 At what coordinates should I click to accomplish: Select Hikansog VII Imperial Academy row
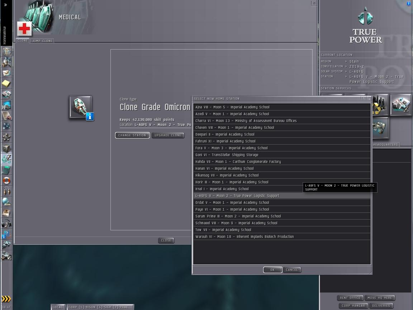[282, 175]
